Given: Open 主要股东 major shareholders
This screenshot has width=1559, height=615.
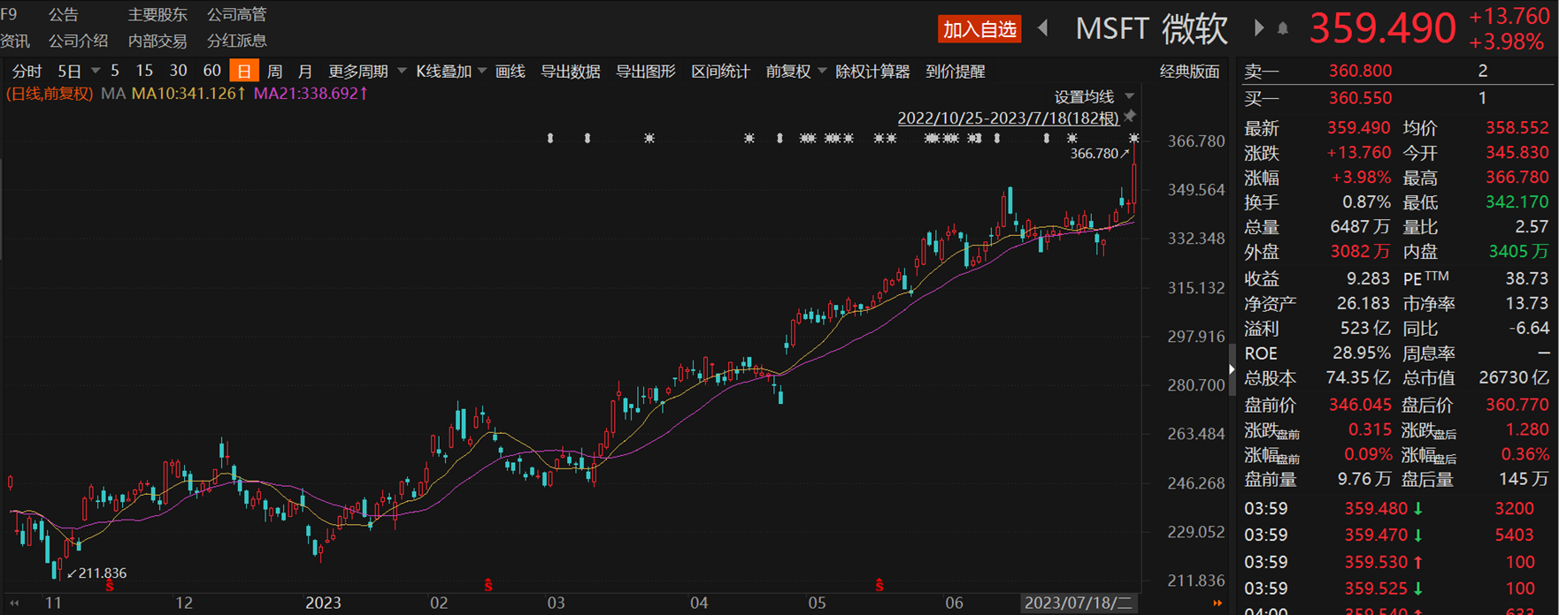Looking at the screenshot, I should coord(157,14).
